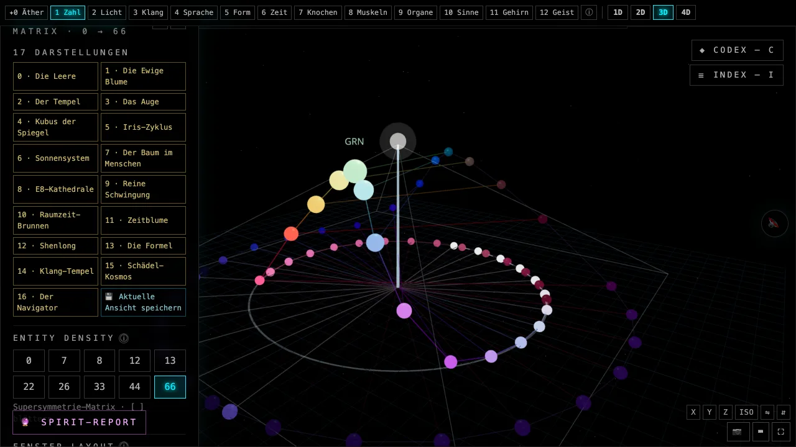Viewport: 796px width, 447px height.
Task: Save current view via Aktuelle Ansicht speichern
Action: click(x=143, y=302)
